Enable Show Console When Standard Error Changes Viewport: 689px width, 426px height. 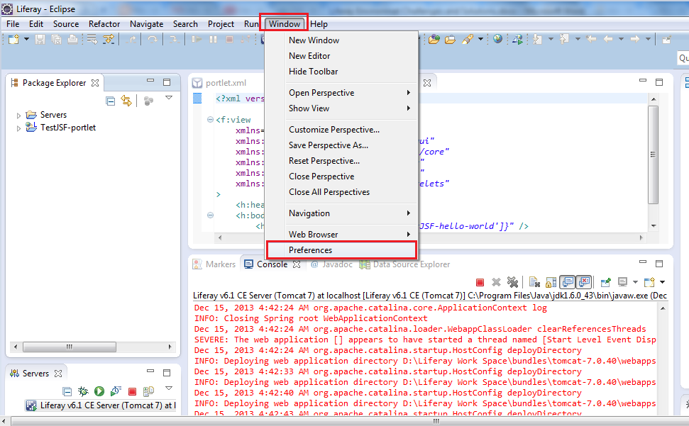point(583,281)
